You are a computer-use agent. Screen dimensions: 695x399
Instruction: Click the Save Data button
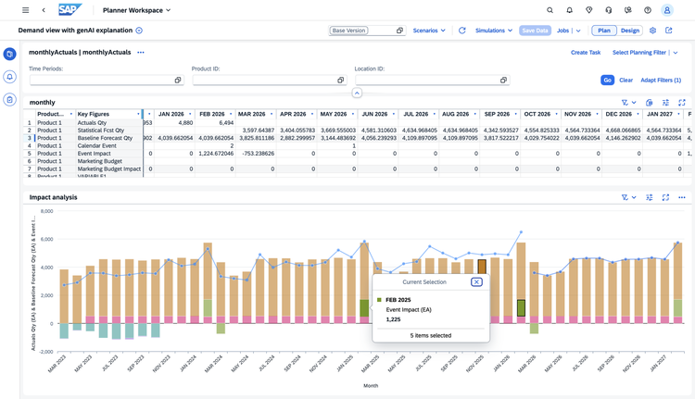[x=535, y=31]
